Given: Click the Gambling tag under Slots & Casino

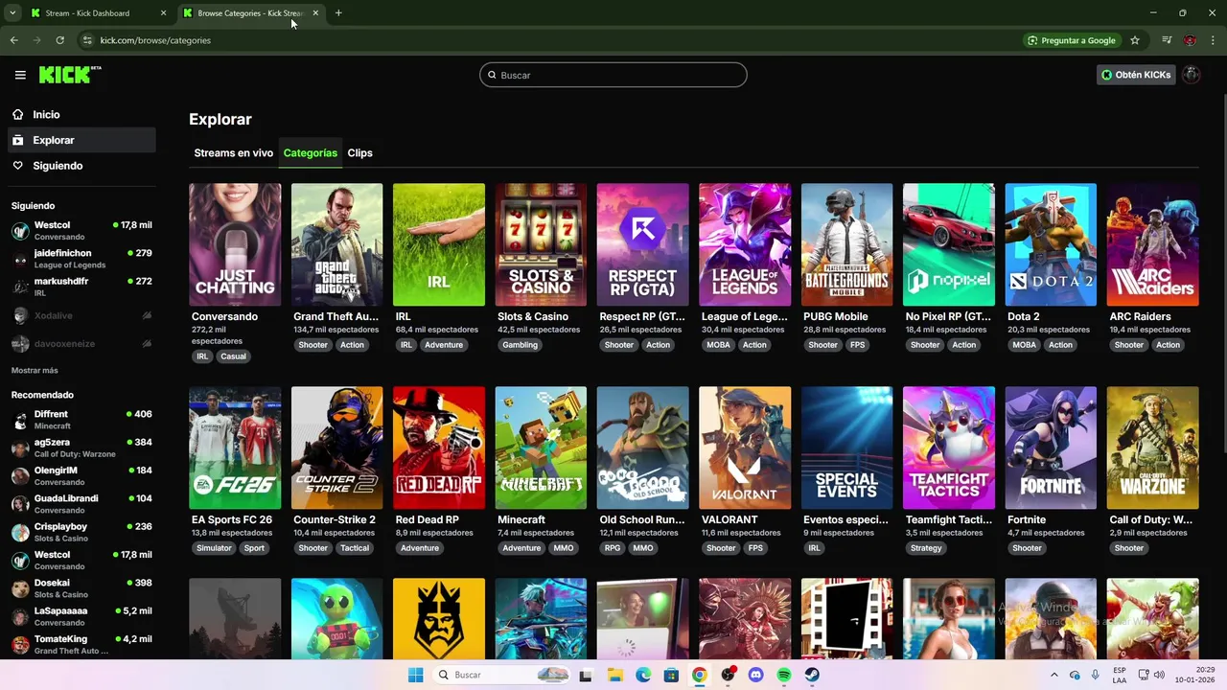Looking at the screenshot, I should point(520,345).
